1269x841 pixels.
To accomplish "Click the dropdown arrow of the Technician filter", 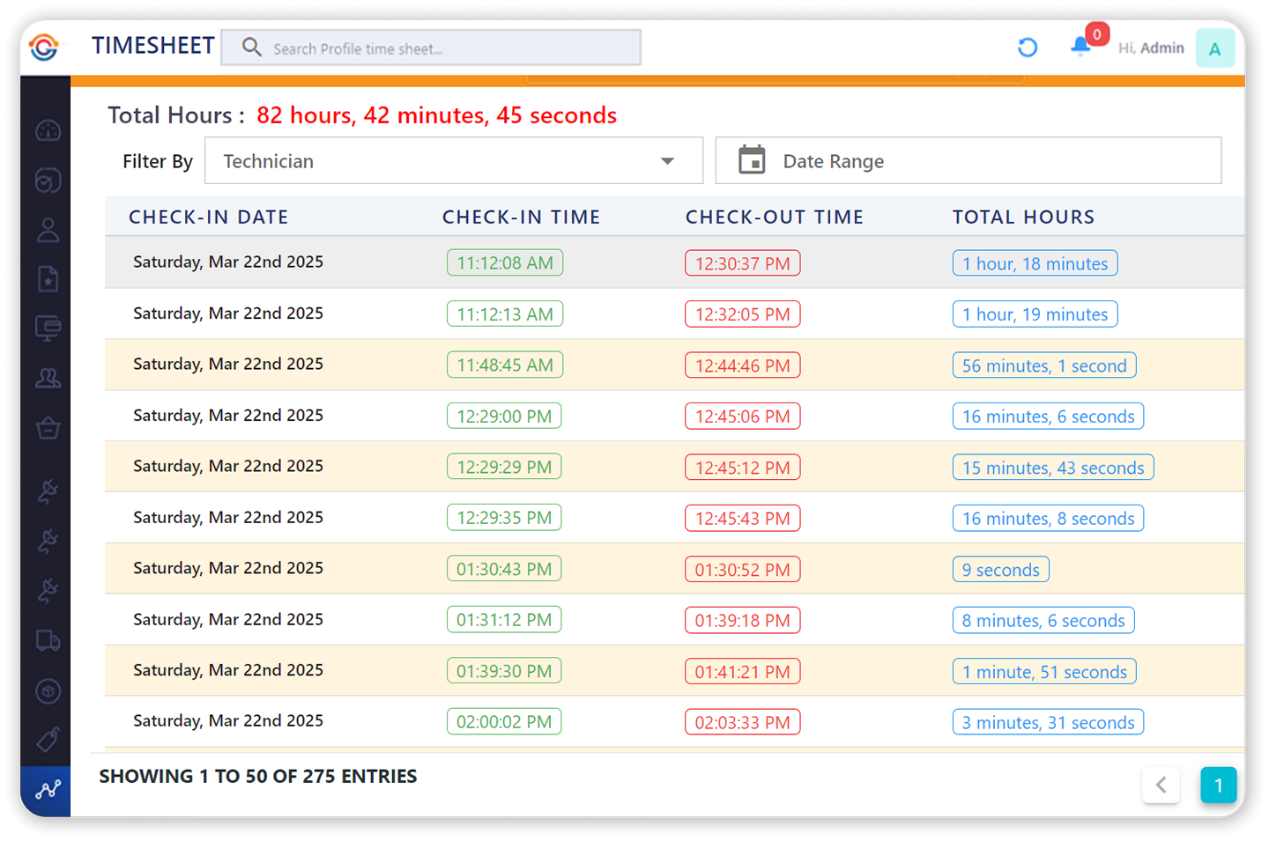I will tap(668, 161).
